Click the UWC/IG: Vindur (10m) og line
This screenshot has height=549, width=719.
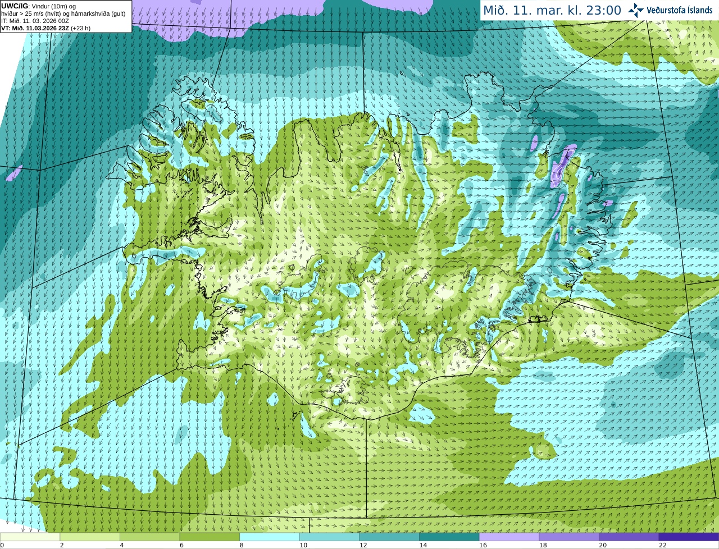click(39, 6)
